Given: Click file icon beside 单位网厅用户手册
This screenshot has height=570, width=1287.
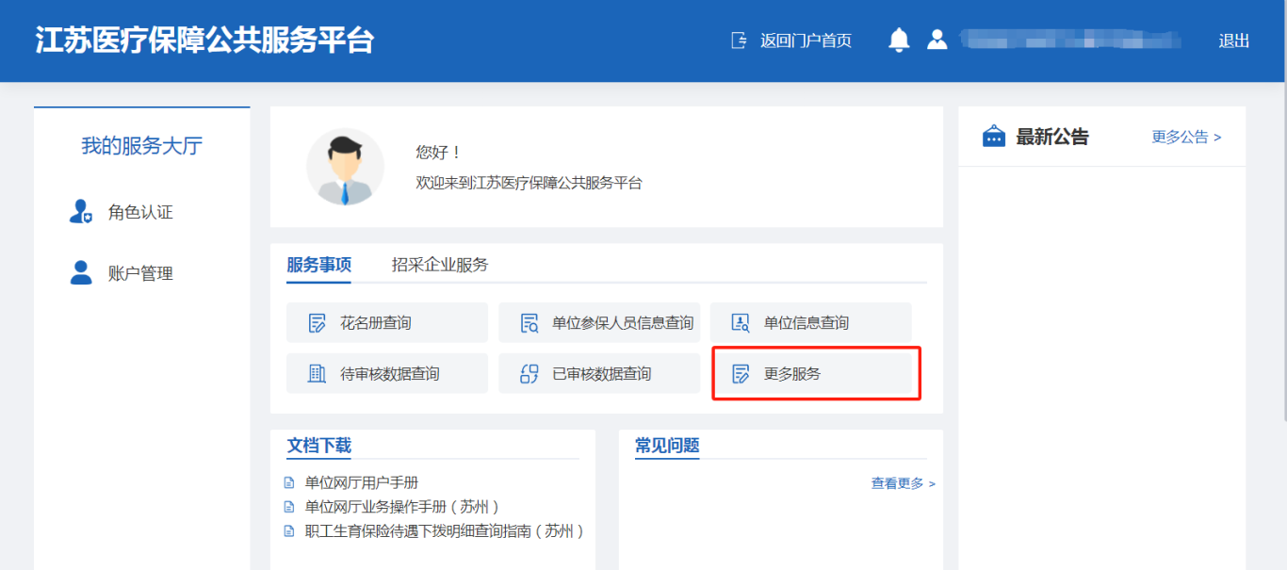Looking at the screenshot, I should point(289,482).
